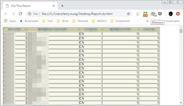Click the browser forward arrow
The image size is (184, 106).
point(13,14)
